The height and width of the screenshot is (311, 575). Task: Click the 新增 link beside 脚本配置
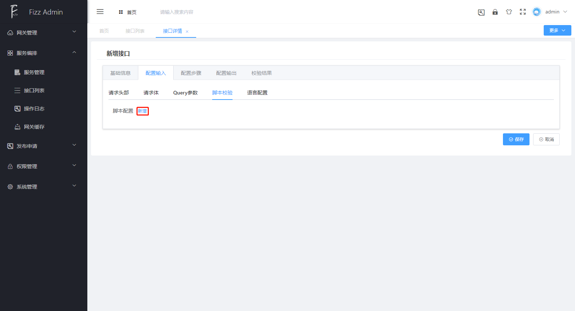[x=142, y=111]
